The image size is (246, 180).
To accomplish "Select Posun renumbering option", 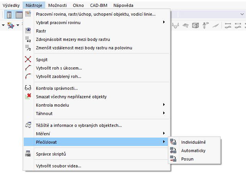I will tap(194, 159).
